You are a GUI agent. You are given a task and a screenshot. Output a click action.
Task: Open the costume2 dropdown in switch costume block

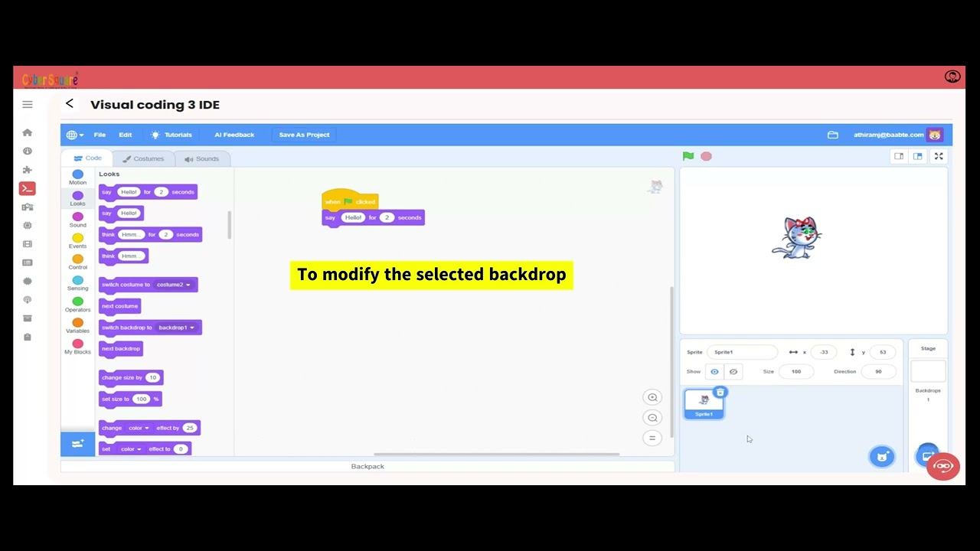pos(174,285)
